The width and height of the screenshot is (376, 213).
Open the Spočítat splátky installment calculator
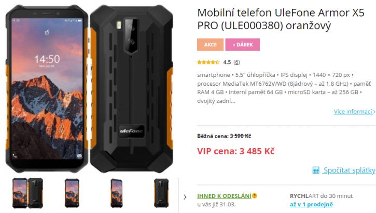point(349,170)
